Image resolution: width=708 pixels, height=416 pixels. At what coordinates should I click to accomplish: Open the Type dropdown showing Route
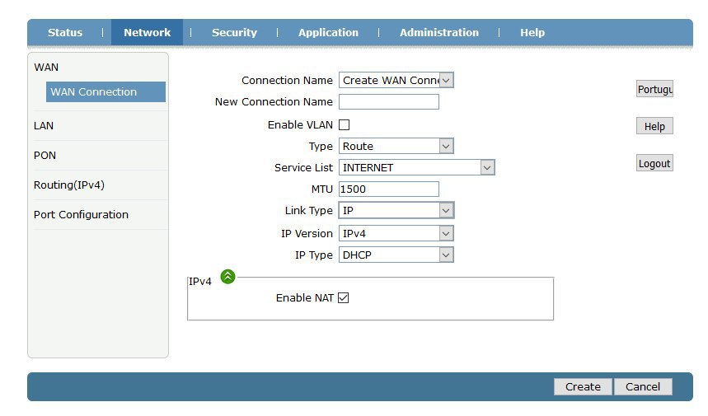click(x=396, y=146)
